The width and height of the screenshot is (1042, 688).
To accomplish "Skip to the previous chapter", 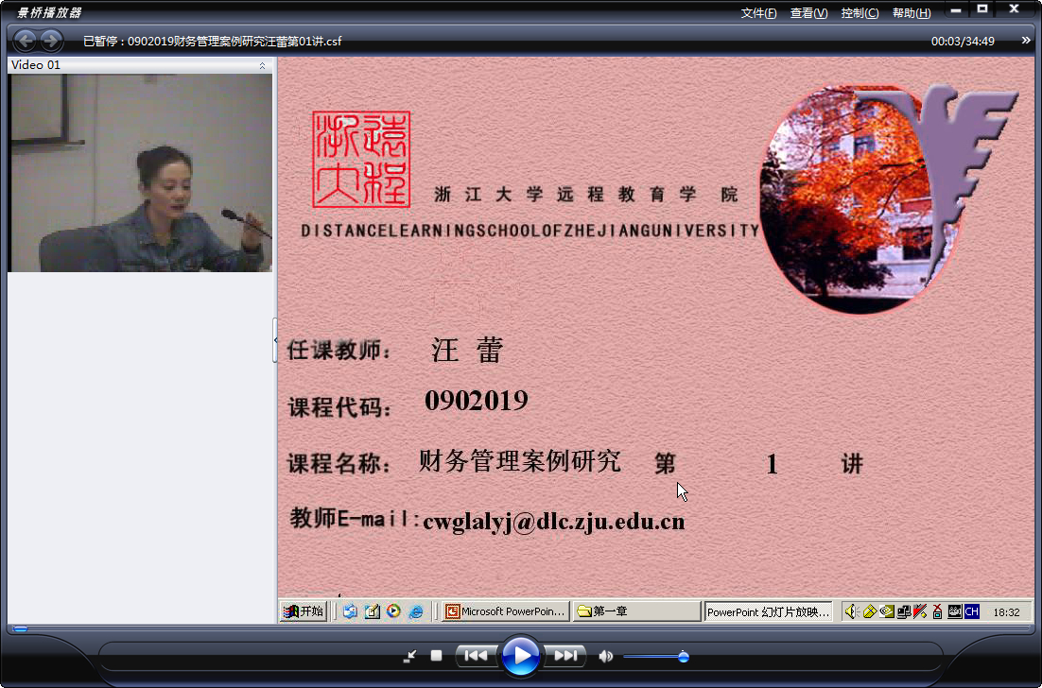I will click(x=476, y=656).
